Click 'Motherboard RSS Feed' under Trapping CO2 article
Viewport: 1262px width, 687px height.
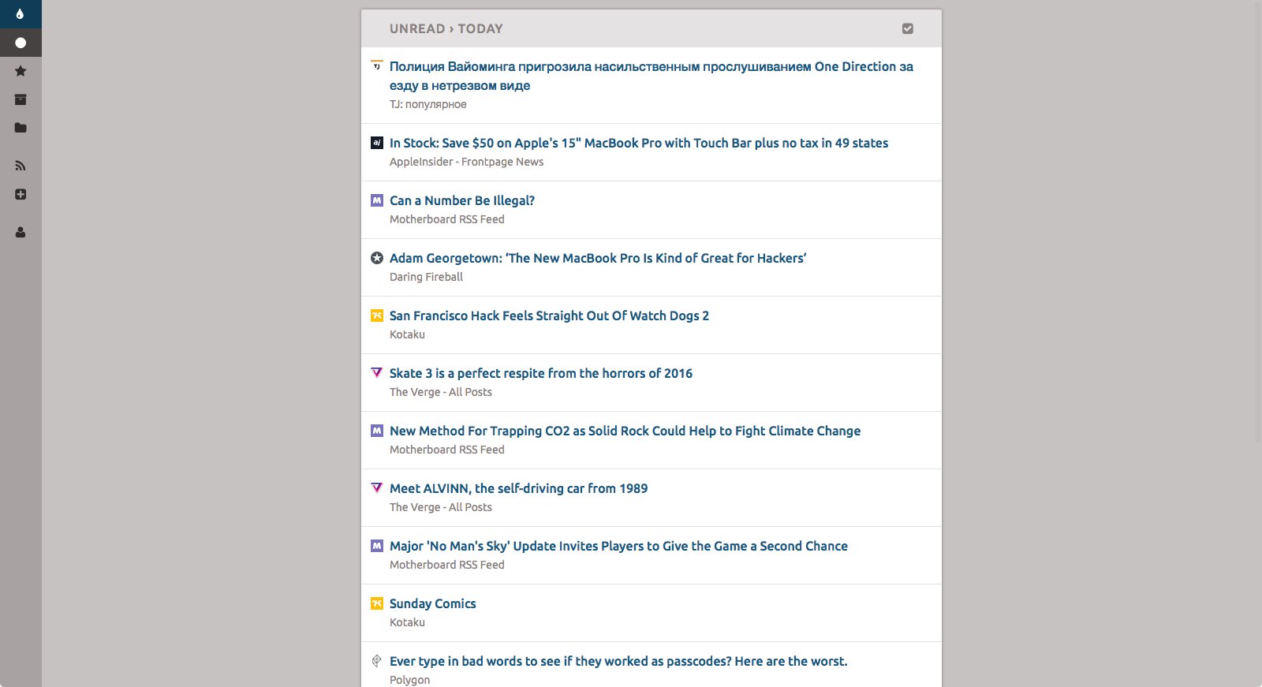pyautogui.click(x=447, y=450)
